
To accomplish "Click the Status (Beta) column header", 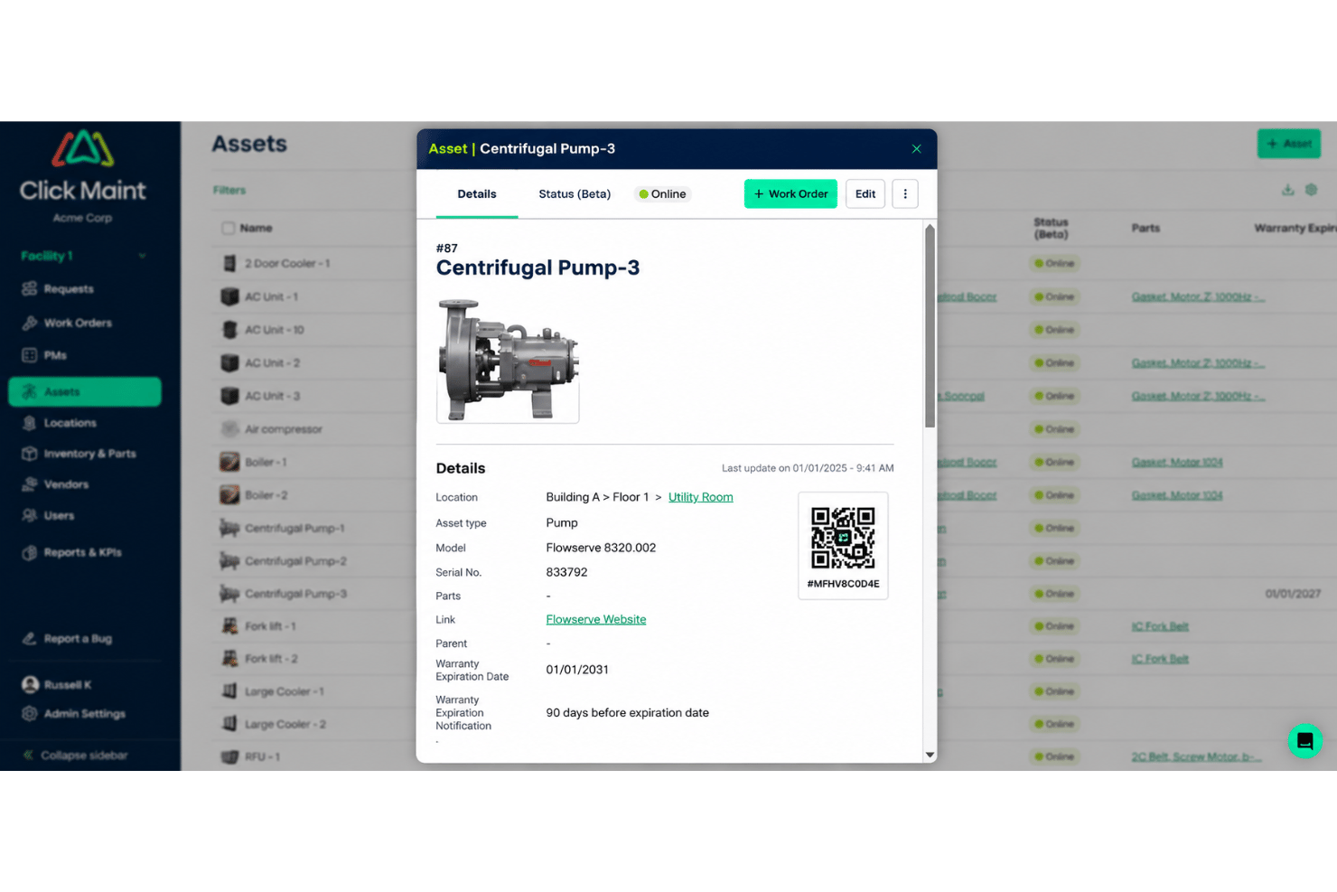I will [1051, 228].
